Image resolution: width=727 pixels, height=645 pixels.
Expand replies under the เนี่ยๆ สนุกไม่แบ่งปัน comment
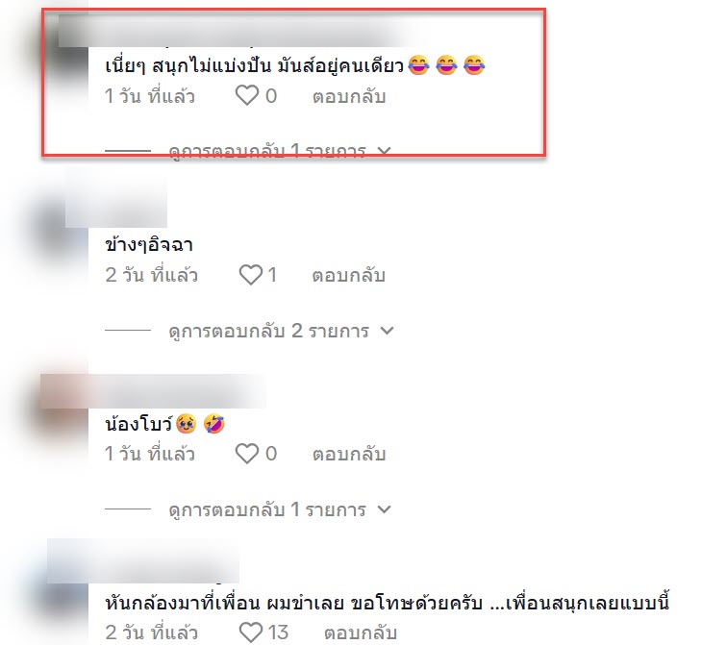pos(280,151)
